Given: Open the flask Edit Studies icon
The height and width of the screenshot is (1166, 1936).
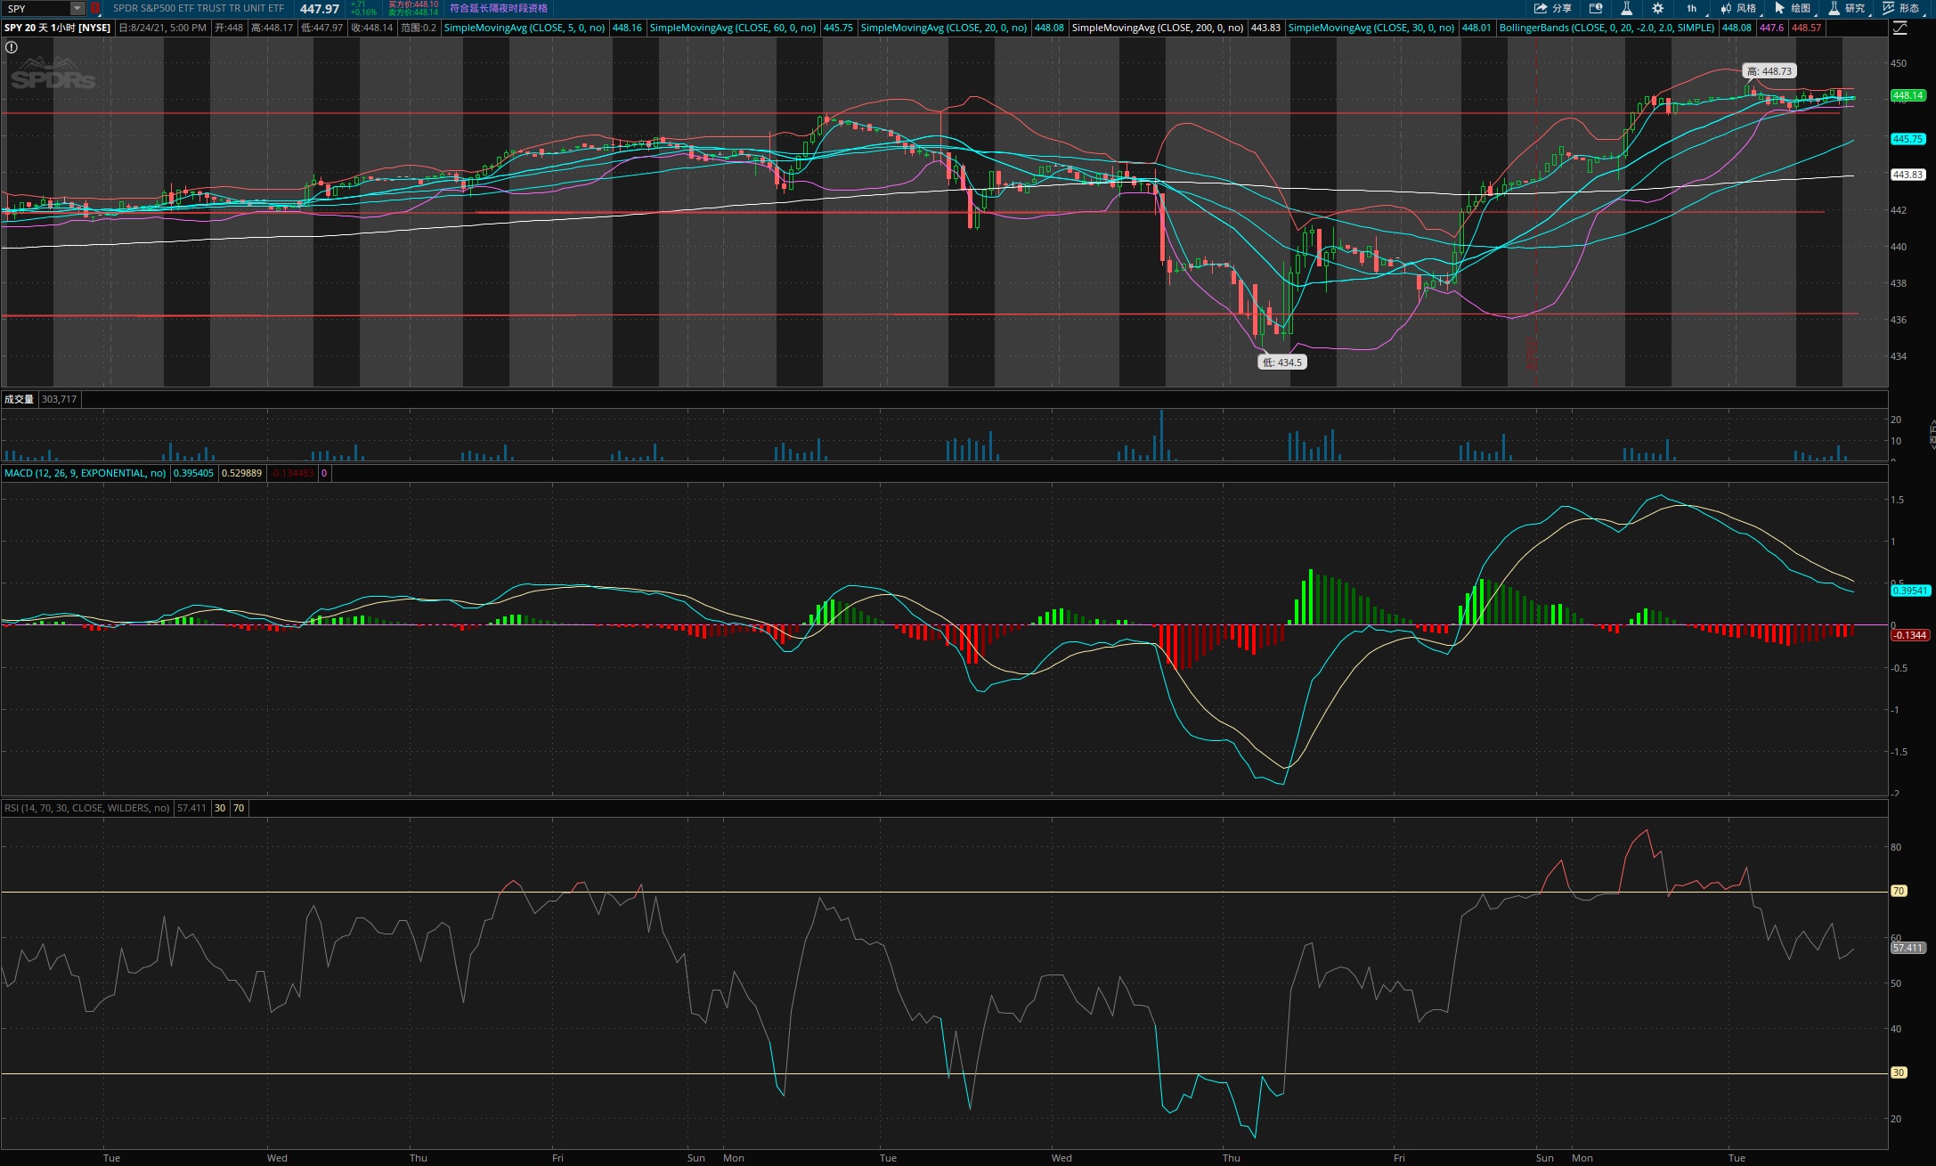Looking at the screenshot, I should [1626, 8].
